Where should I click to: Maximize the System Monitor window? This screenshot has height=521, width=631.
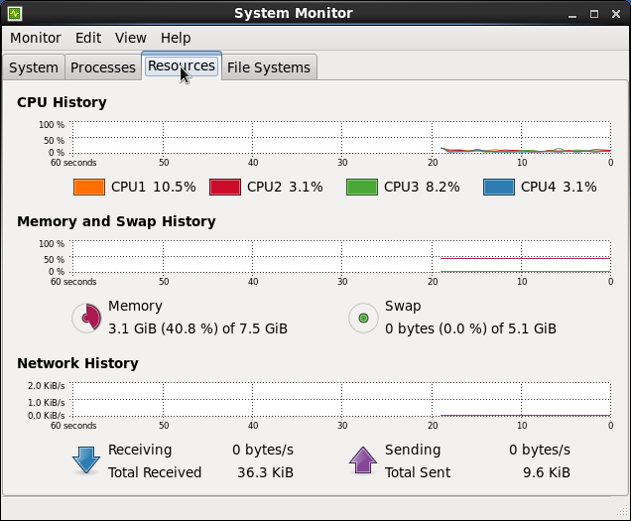tap(594, 14)
